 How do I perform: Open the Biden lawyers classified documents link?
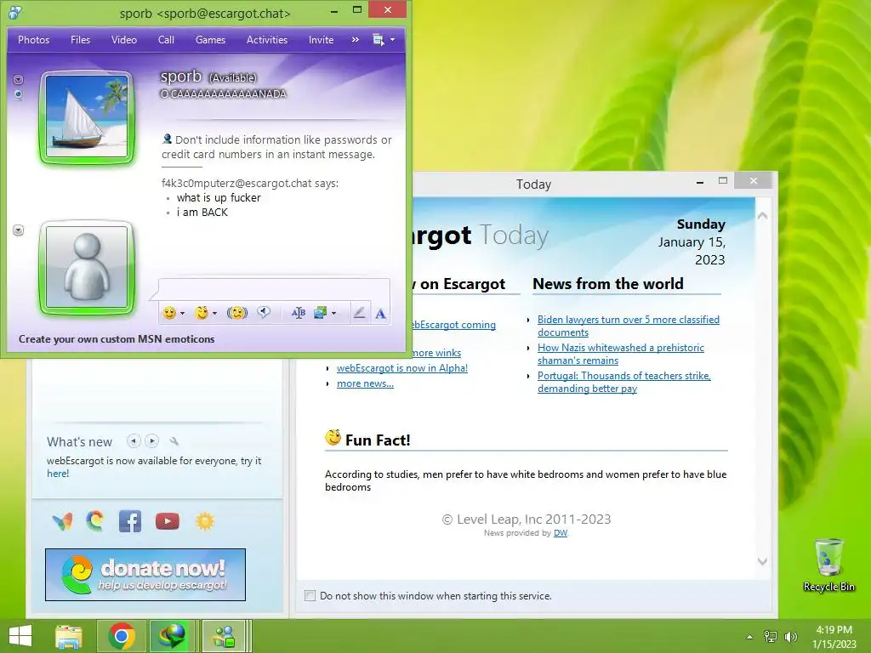(629, 326)
